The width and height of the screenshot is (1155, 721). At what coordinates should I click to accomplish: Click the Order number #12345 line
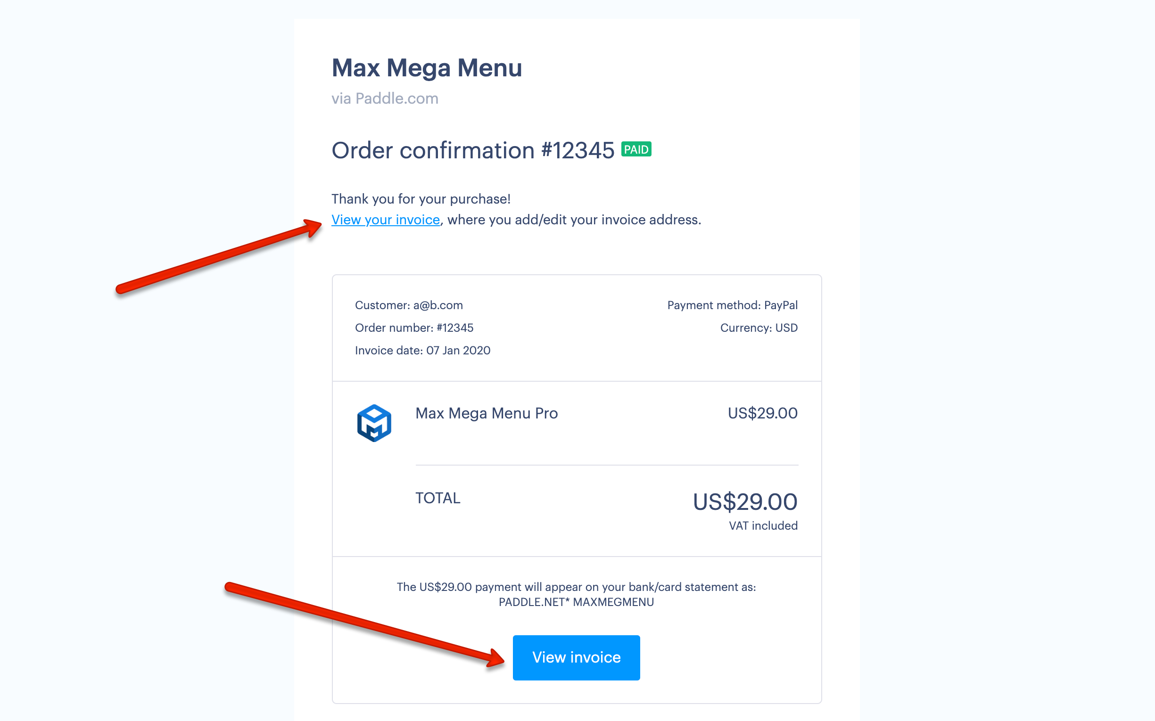413,328
